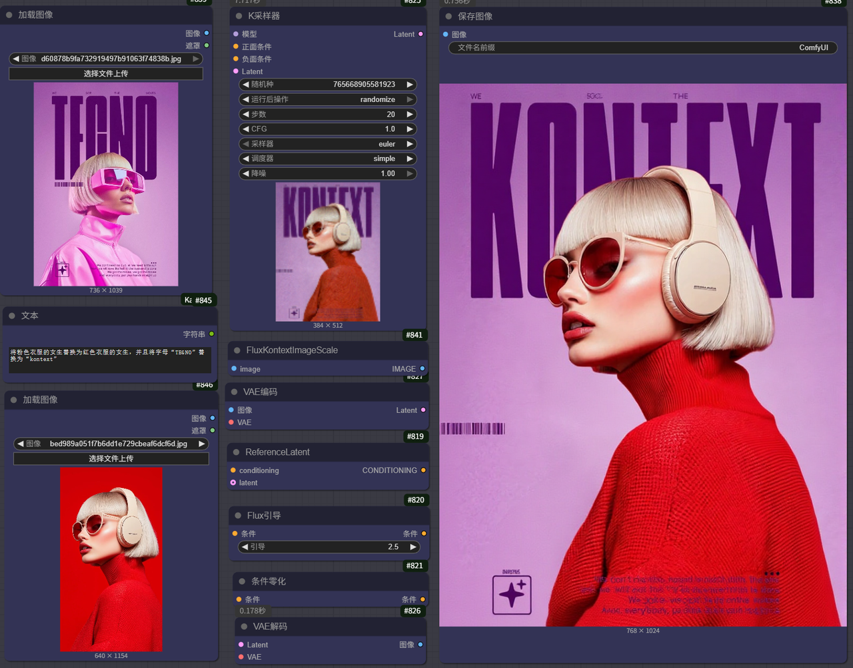
Task: Toggle collapse dot of the 条件零化 node
Action: (242, 581)
